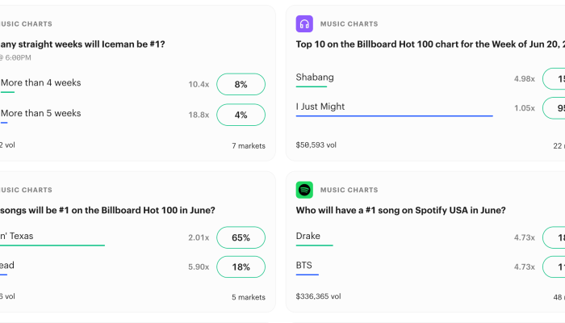Click the I Just Might outcome label

tap(320, 107)
